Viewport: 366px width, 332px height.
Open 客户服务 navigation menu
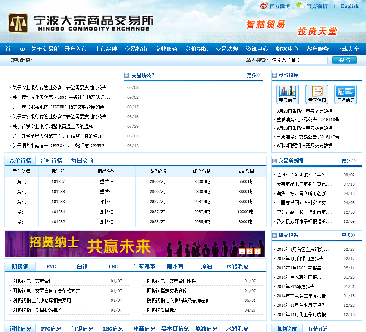click(317, 49)
